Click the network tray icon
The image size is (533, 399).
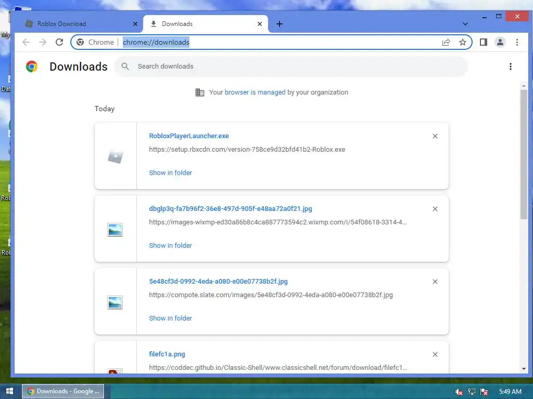(x=472, y=392)
